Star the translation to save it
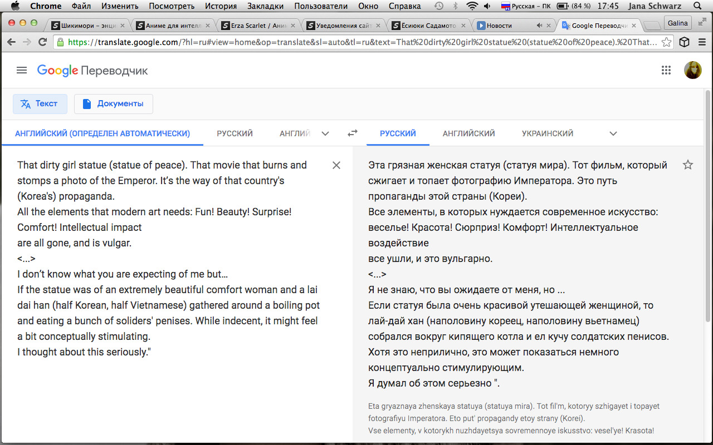The height and width of the screenshot is (445, 713). [x=688, y=165]
